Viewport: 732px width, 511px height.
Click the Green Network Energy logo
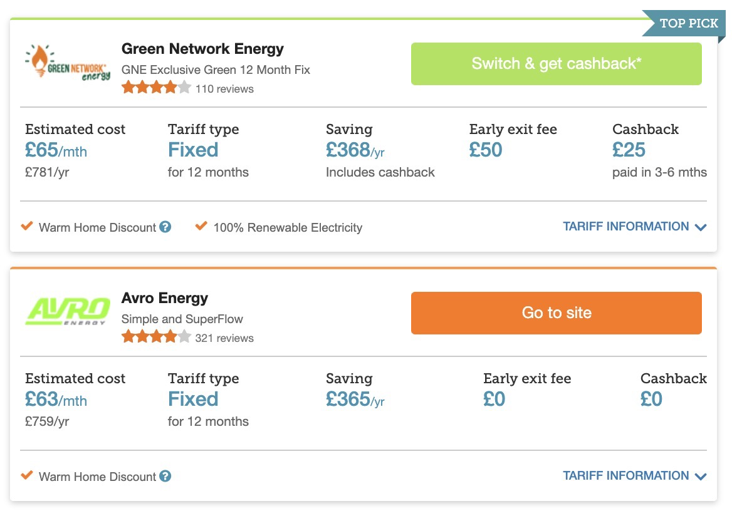point(67,64)
